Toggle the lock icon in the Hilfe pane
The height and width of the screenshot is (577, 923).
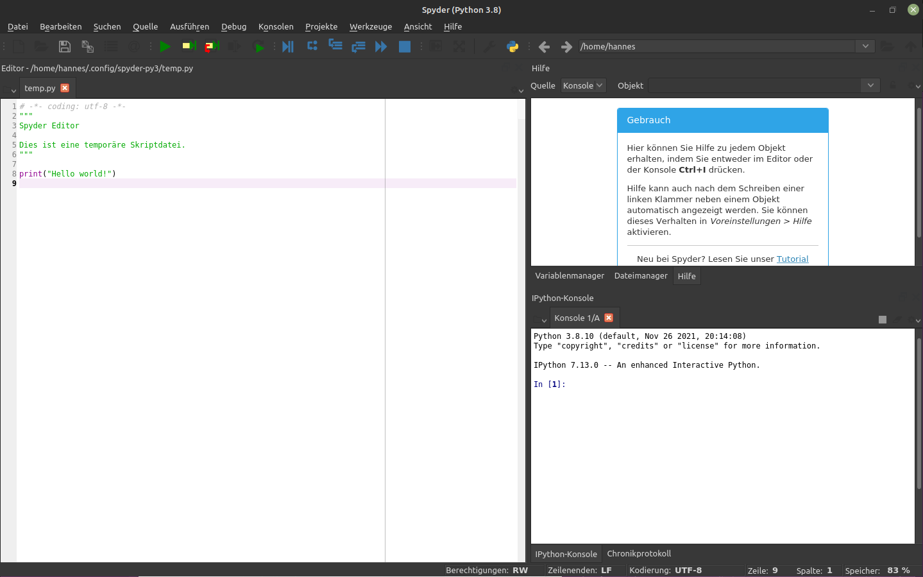(893, 85)
